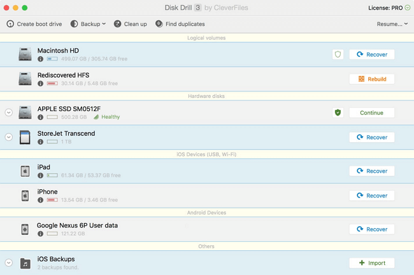This screenshot has height=275, width=414.
Task: Click the iOS Backups music folder icon
Action: [25, 263]
